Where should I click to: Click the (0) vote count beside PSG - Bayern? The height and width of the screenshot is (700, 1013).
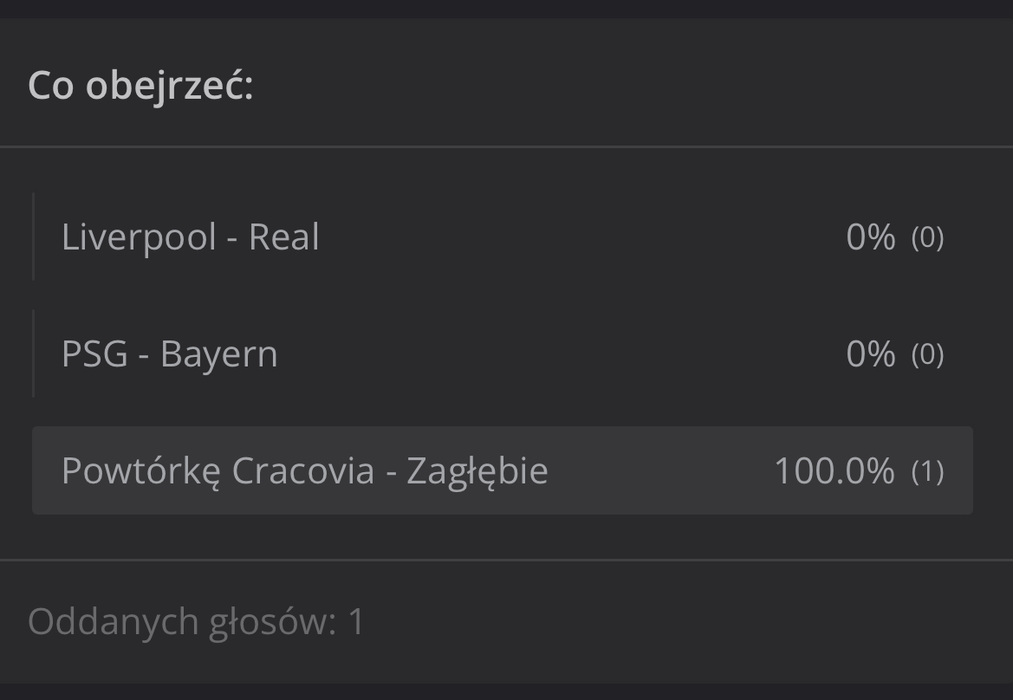pyautogui.click(x=927, y=354)
